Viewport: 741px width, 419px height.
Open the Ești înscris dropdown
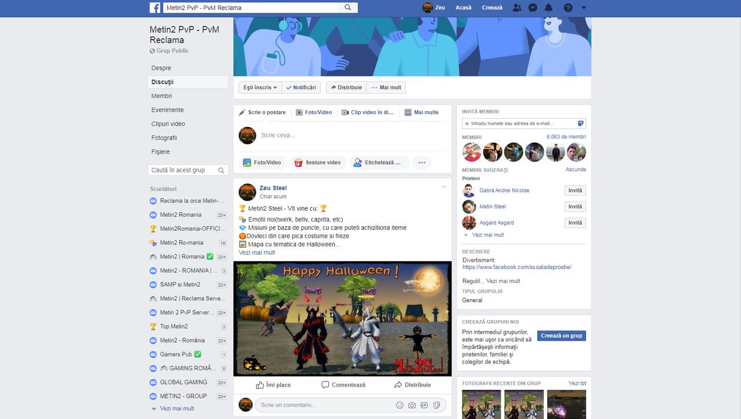click(x=259, y=87)
